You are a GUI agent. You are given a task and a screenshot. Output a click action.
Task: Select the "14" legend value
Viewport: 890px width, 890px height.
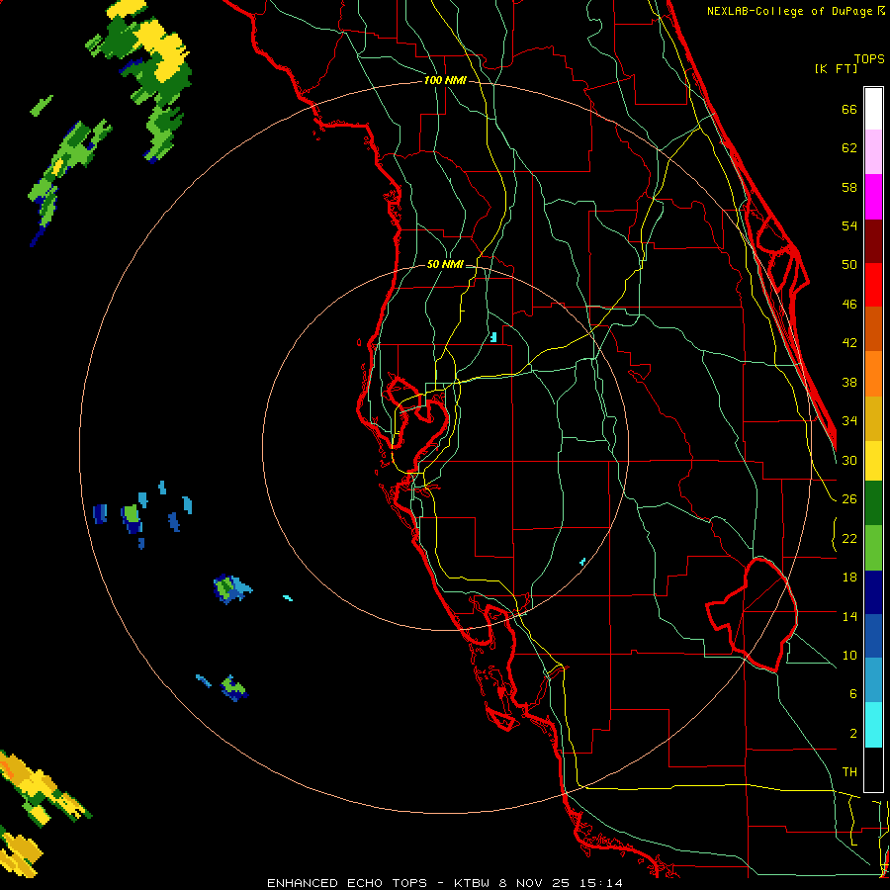pyautogui.click(x=849, y=616)
